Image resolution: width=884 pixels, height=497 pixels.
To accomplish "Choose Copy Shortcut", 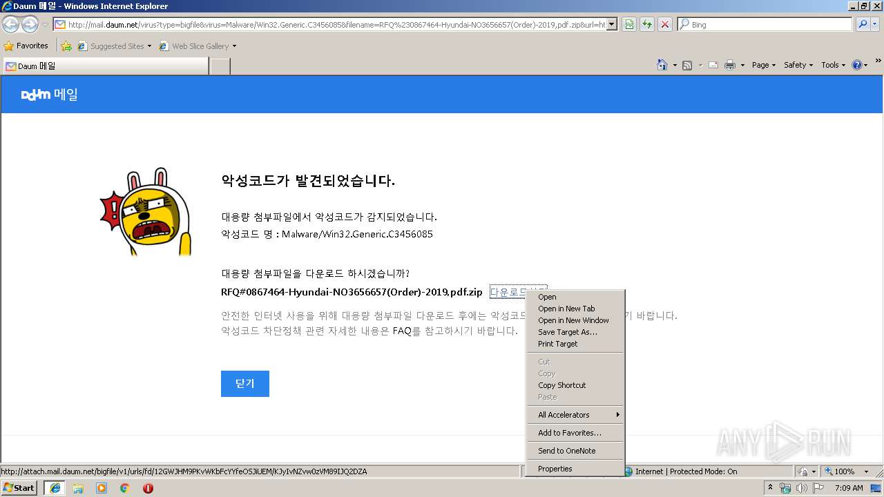I will (x=575, y=385).
